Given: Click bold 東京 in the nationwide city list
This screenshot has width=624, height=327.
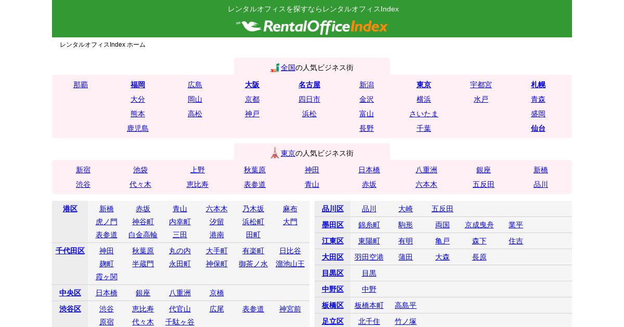Looking at the screenshot, I should pyautogui.click(x=424, y=85).
